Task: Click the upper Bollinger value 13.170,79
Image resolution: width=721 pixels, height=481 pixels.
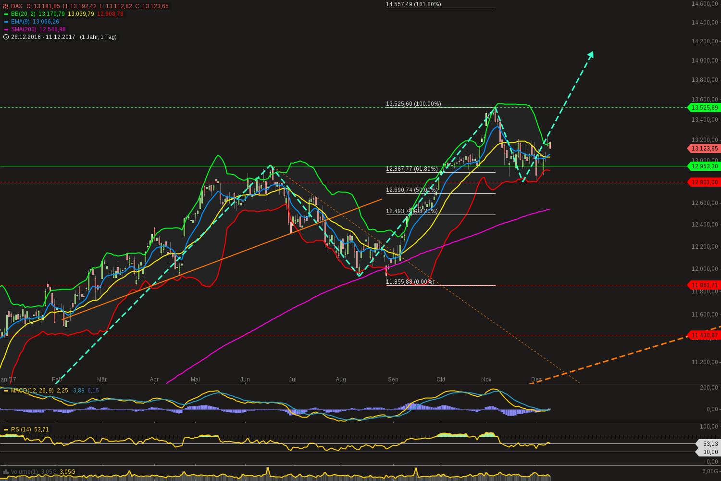Action: [x=52, y=14]
